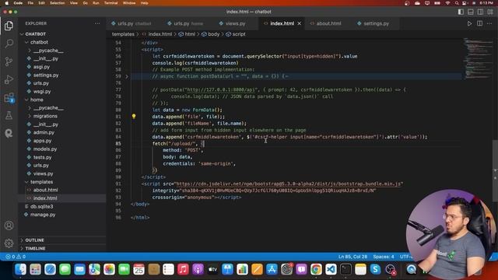Click the templates breadcrumb

123,34
